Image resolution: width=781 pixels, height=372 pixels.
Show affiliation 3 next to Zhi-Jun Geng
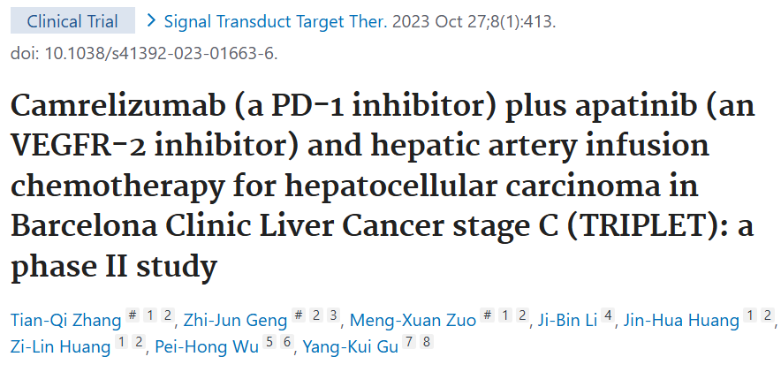click(335, 316)
